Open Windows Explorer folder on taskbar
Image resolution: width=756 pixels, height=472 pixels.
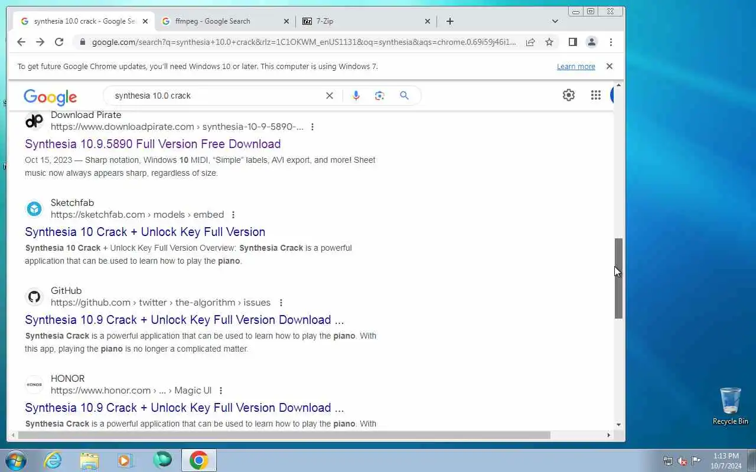(89, 460)
